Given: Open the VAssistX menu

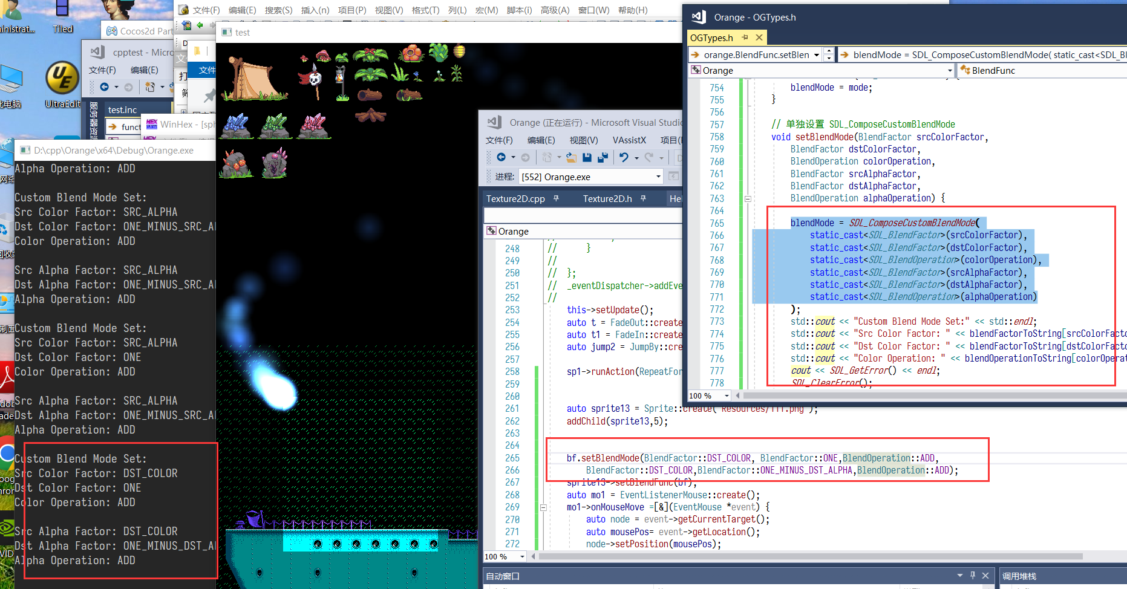Looking at the screenshot, I should tap(629, 140).
